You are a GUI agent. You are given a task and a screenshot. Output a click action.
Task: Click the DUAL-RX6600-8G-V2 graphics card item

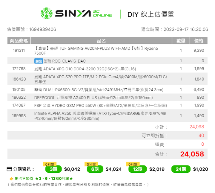tap(99, 90)
